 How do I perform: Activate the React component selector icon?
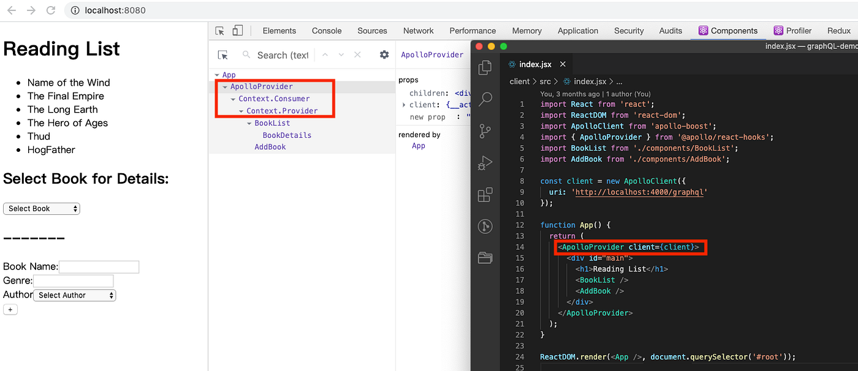click(x=223, y=55)
